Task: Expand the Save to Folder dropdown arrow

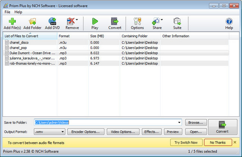Action: click(179, 122)
